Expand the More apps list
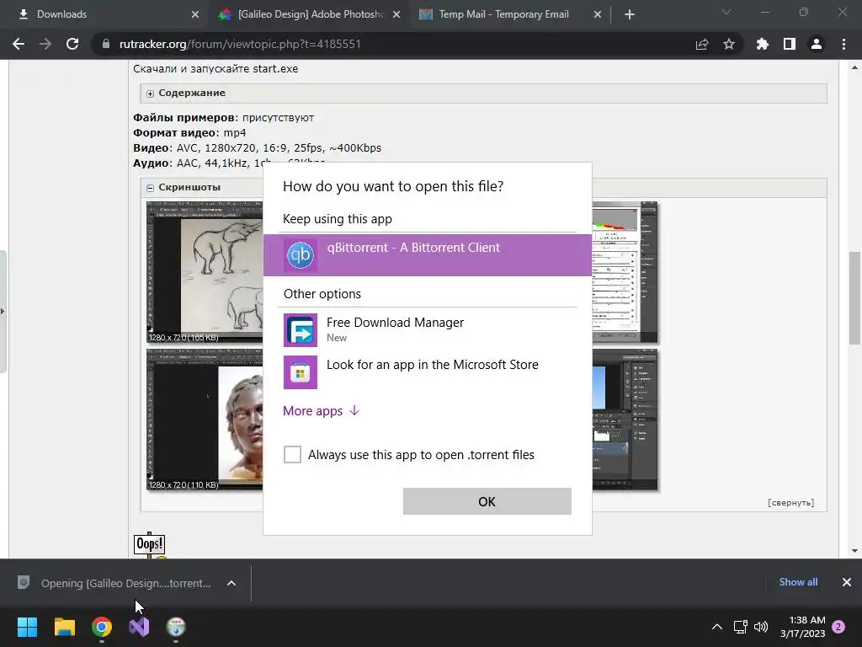This screenshot has height=647, width=862. 321,411
